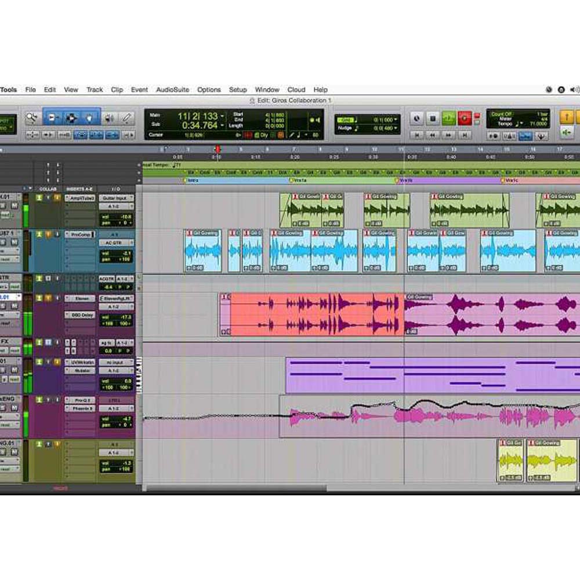This screenshot has width=580, height=580.
Task: Open the Main counter format dropdown
Action: [222, 116]
